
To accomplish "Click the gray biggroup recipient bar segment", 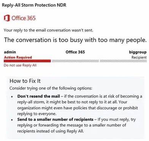I will pyautogui.click(x=123, y=61).
